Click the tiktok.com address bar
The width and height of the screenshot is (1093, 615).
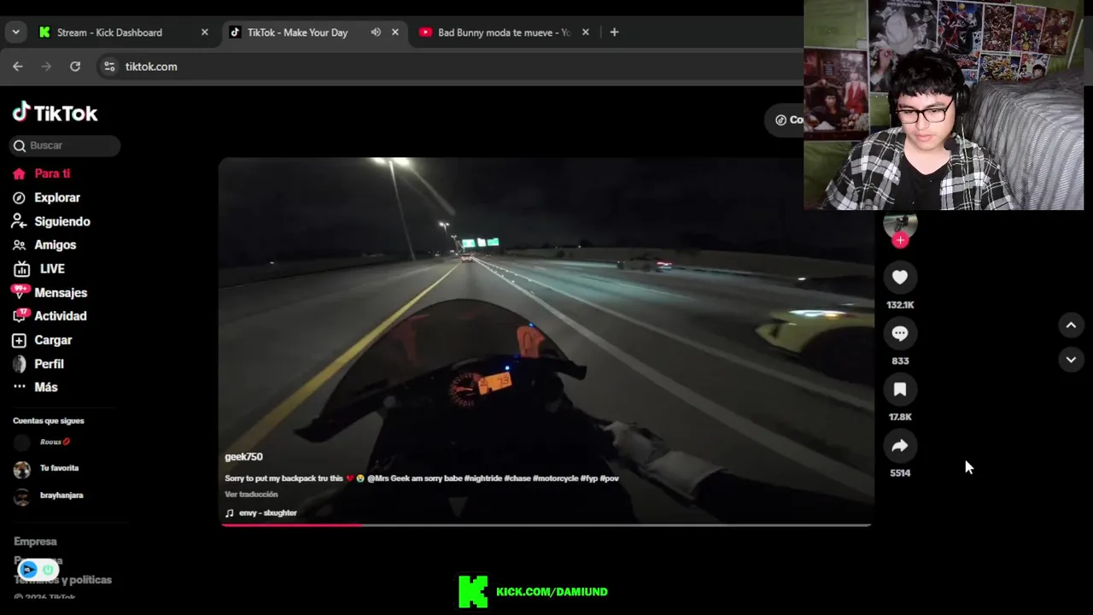[x=453, y=67]
